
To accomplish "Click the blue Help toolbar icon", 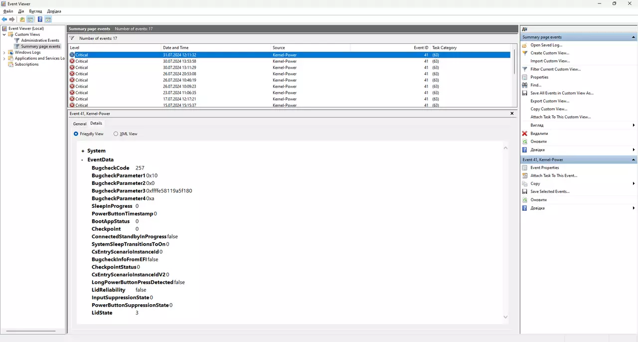I will point(40,19).
